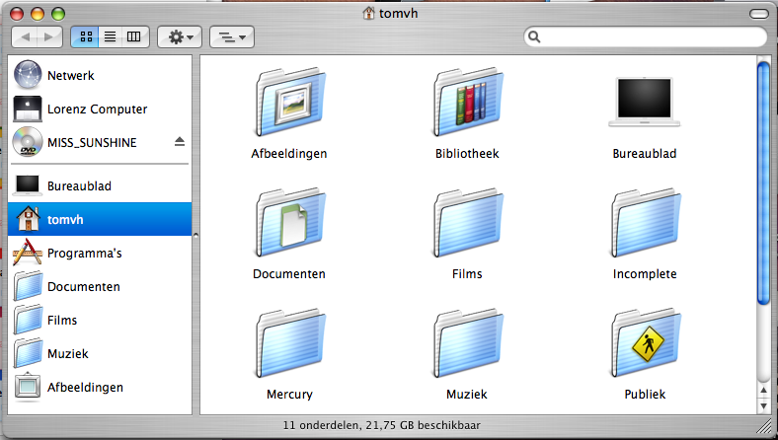The width and height of the screenshot is (778, 440).
Task: Click the scroll up arrow
Action: click(763, 391)
